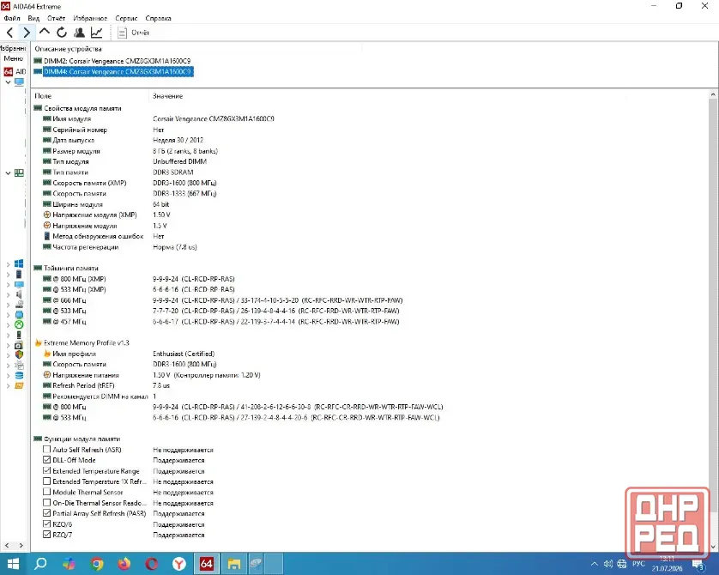Expand the Display tree node
Screen dimensions: 719x575
8,284
